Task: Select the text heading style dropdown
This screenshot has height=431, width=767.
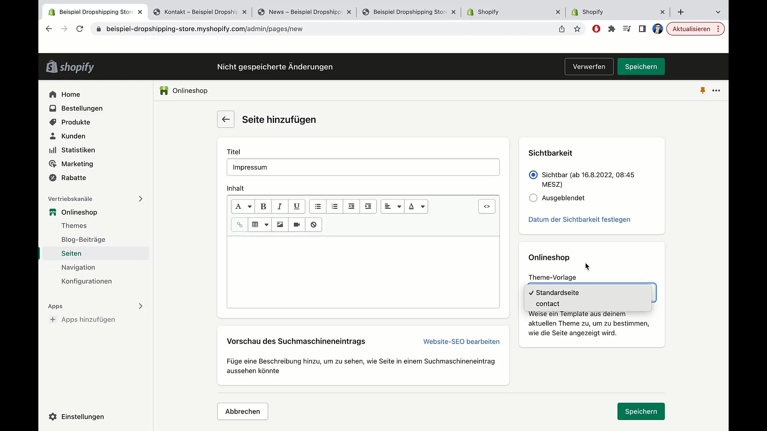Action: [x=243, y=206]
